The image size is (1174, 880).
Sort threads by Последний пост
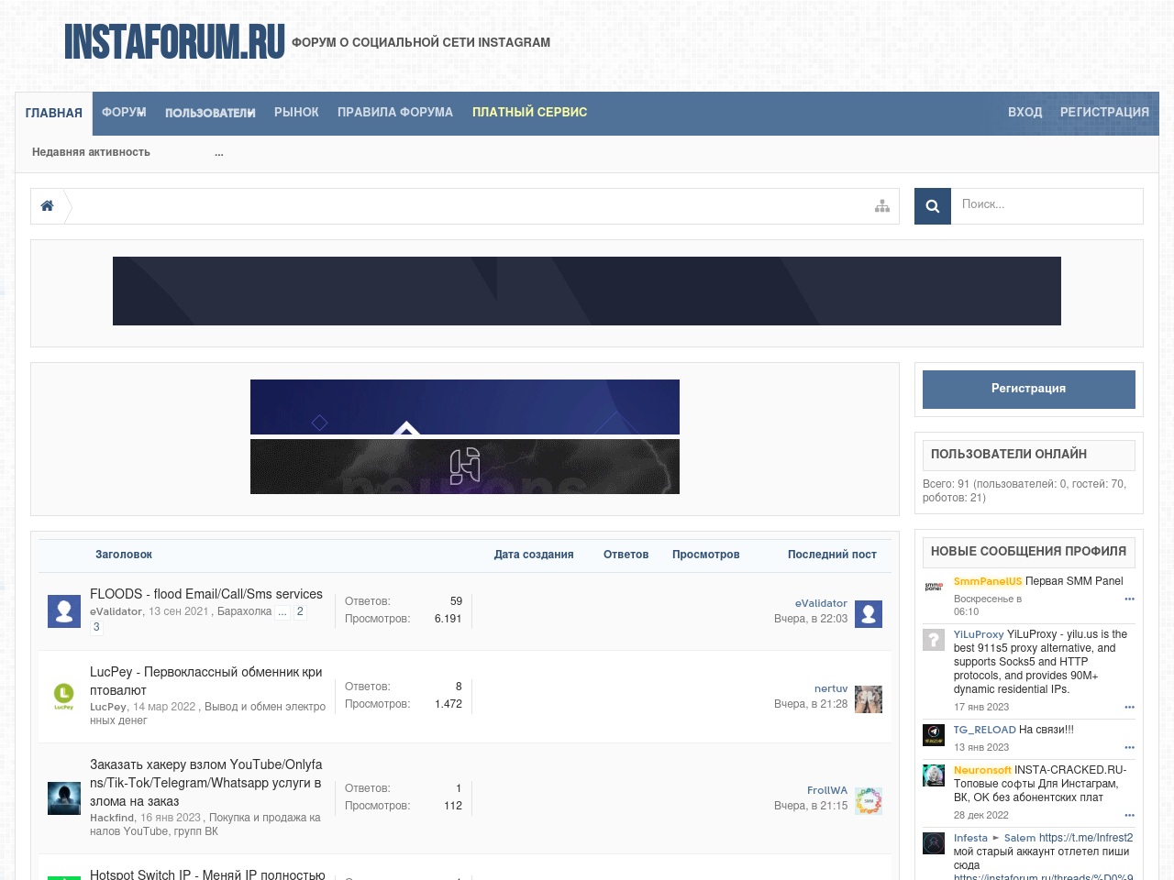click(x=832, y=555)
